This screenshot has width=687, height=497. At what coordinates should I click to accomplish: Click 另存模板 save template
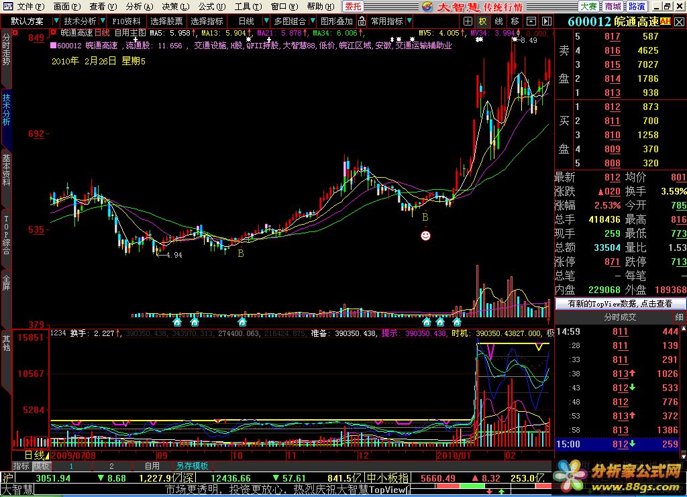click(192, 466)
